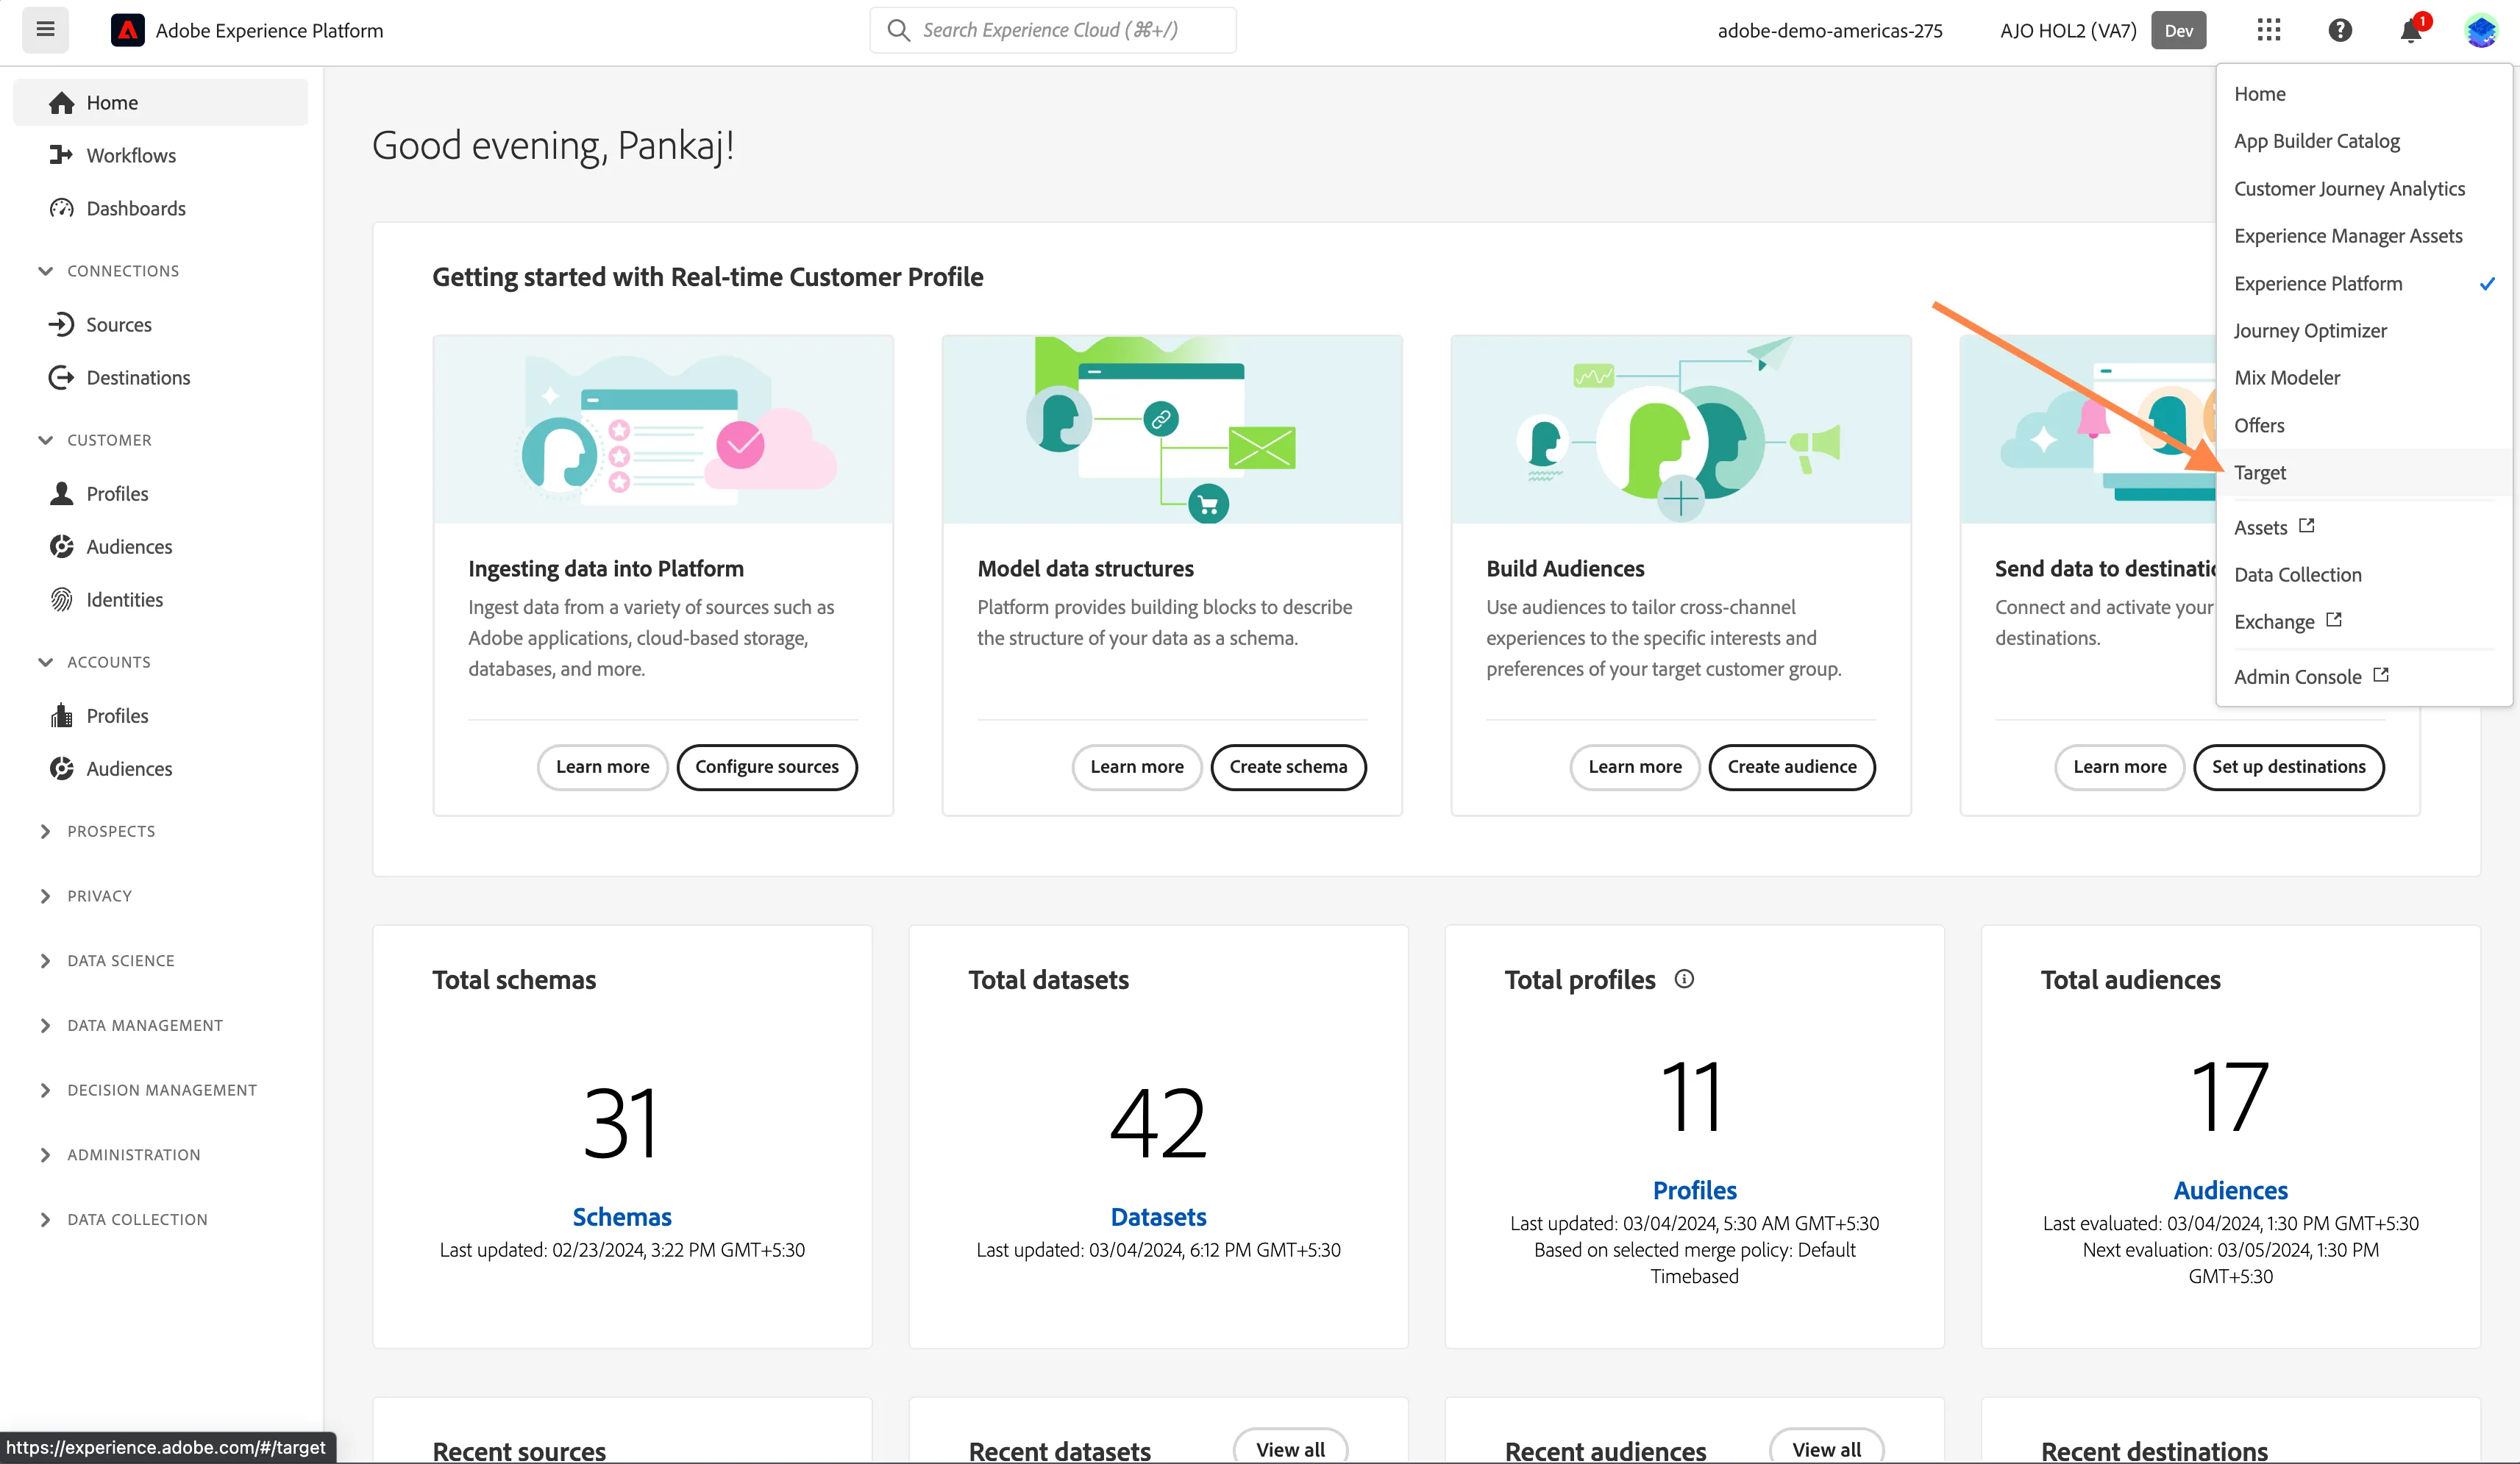Click Set up destinations button
Viewport: 2520px width, 1464px height.
point(2288,767)
